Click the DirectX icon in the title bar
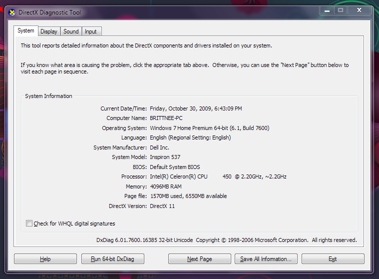Image resolution: width=379 pixels, height=279 pixels. (x=12, y=12)
